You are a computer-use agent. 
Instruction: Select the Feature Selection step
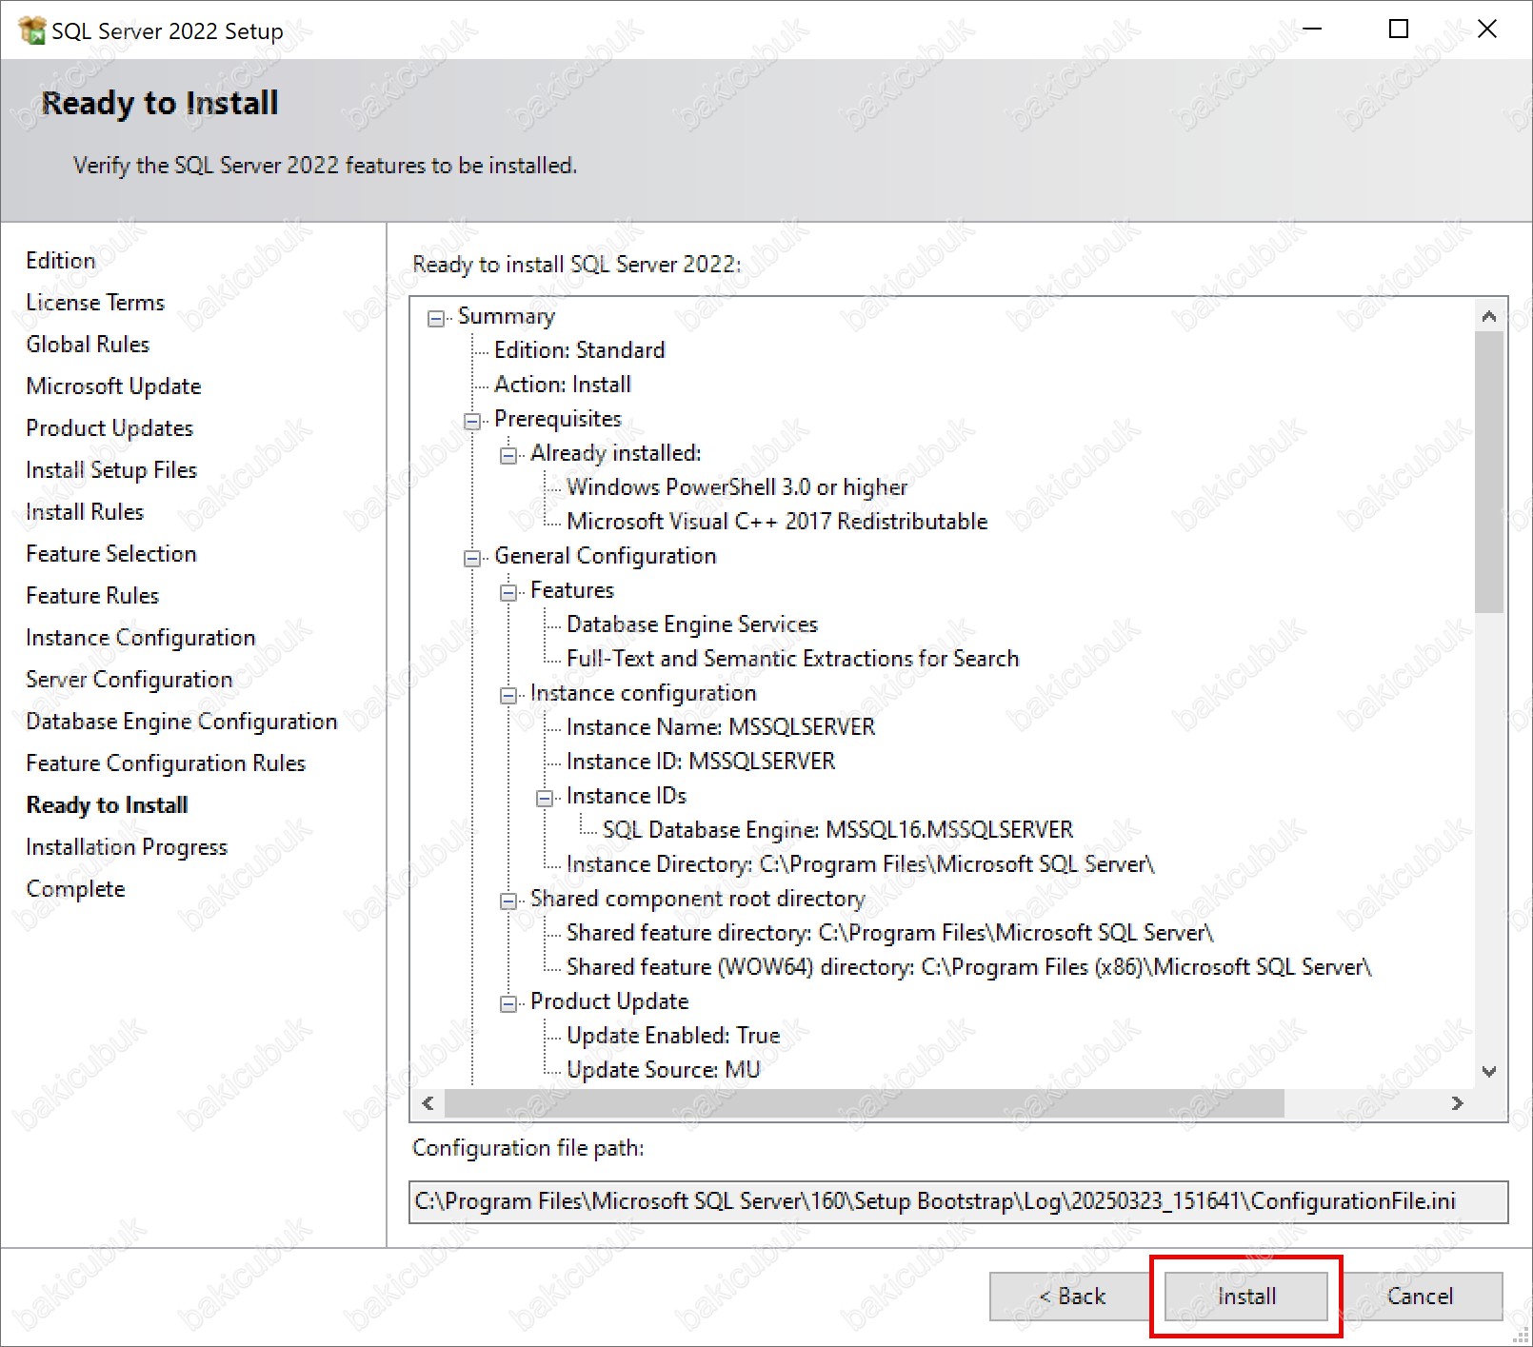(111, 554)
